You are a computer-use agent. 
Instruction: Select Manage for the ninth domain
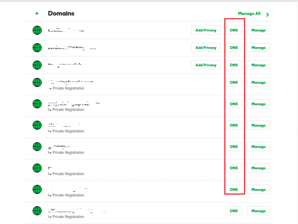258,189
